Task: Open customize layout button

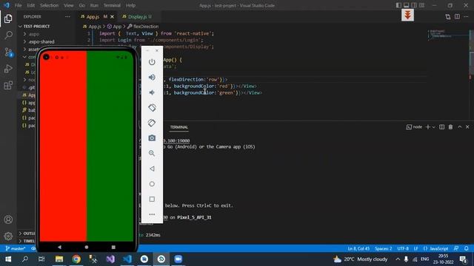Action: click(x=421, y=5)
